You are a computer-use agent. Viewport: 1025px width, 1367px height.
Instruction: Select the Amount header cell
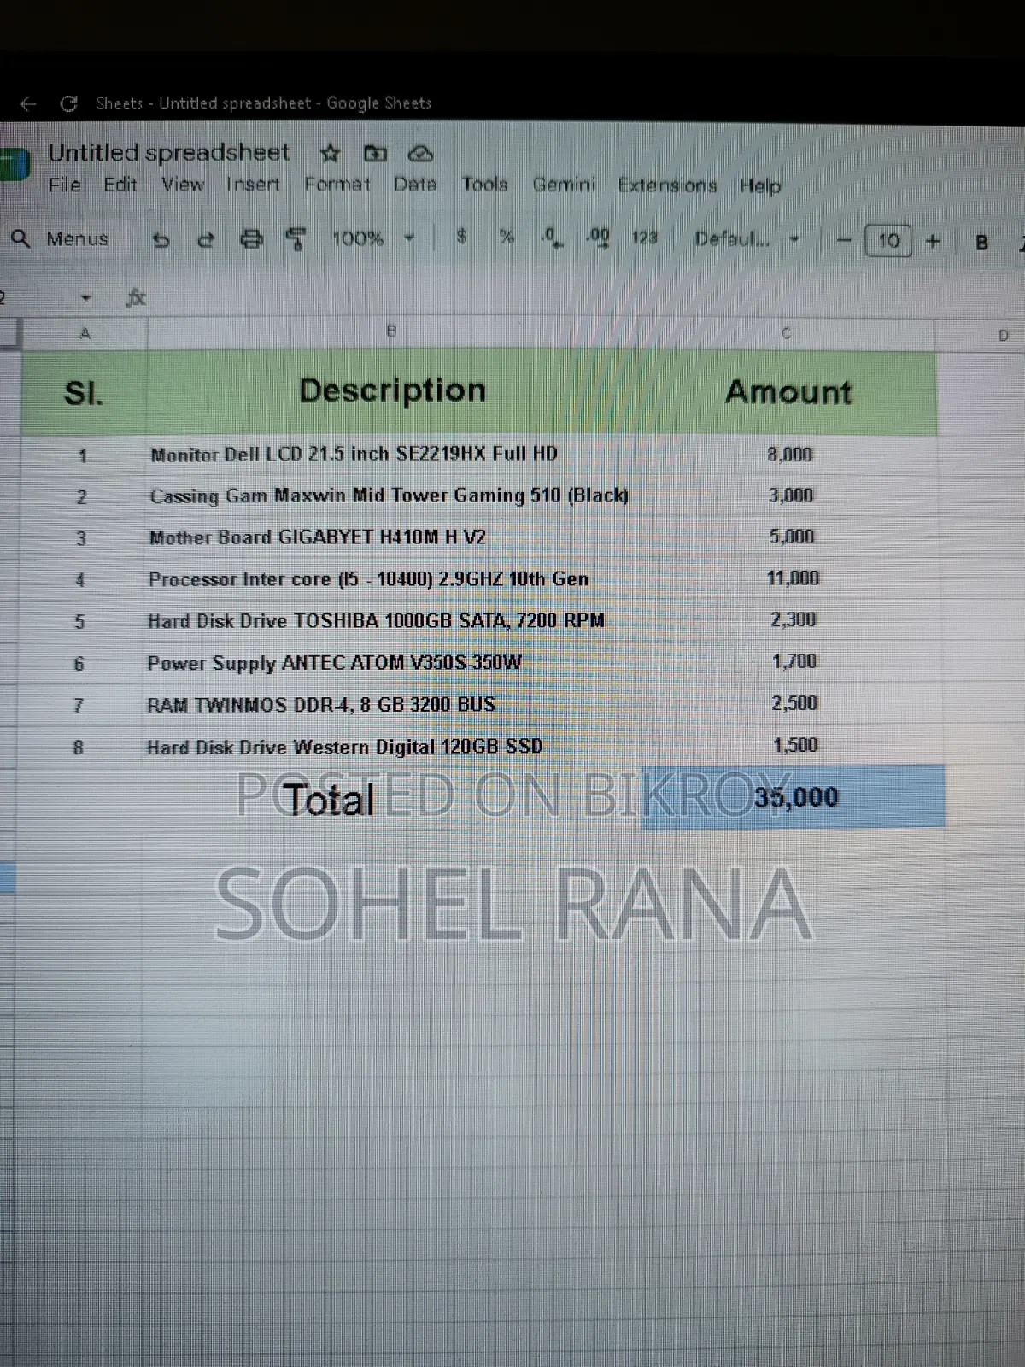pos(788,392)
